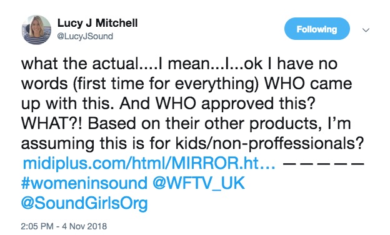Click 'kids/non-proffessionals?' in the tweet body
This screenshot has height=235, width=390.
coord(269,143)
